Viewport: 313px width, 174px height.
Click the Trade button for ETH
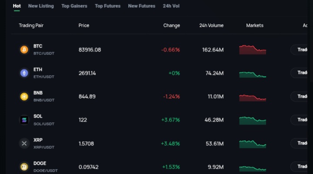pyautogui.click(x=299, y=73)
